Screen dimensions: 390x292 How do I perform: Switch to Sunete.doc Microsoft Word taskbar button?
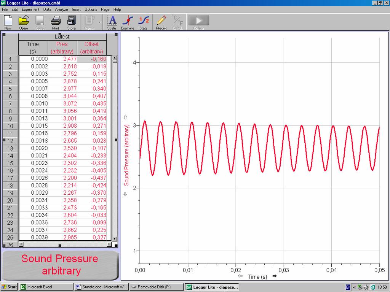(101, 287)
